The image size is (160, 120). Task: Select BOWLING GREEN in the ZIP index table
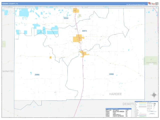coord(118,112)
